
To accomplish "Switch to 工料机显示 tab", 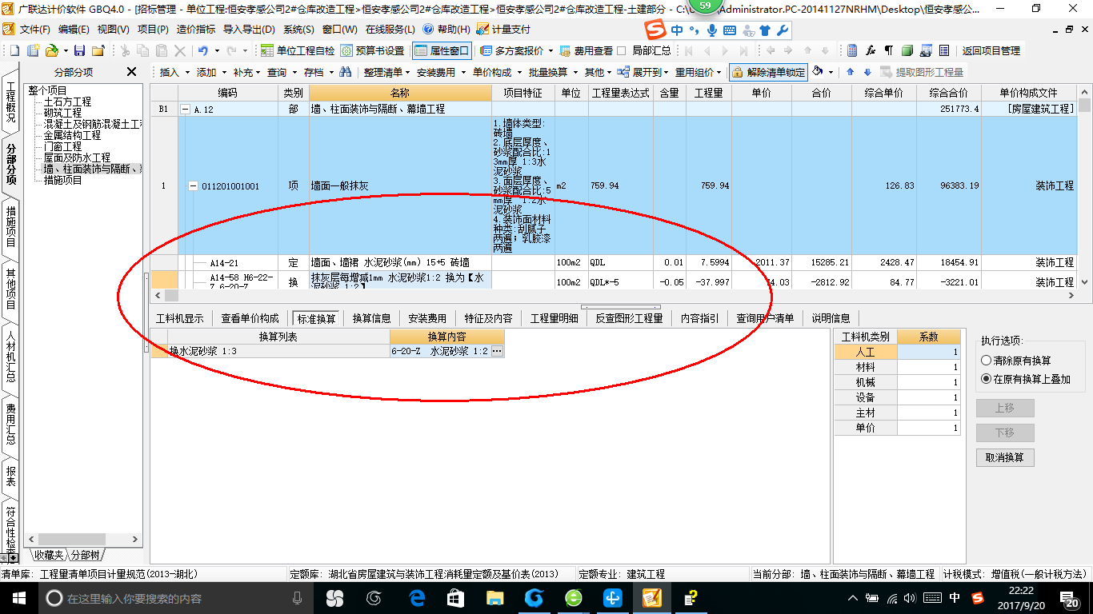I will point(179,318).
